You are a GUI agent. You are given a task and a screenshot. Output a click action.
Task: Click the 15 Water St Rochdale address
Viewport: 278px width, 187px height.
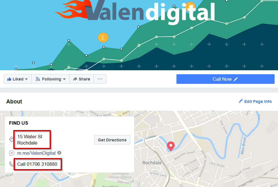pos(30,140)
